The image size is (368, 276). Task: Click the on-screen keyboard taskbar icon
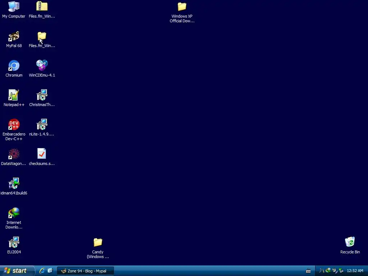(308, 271)
